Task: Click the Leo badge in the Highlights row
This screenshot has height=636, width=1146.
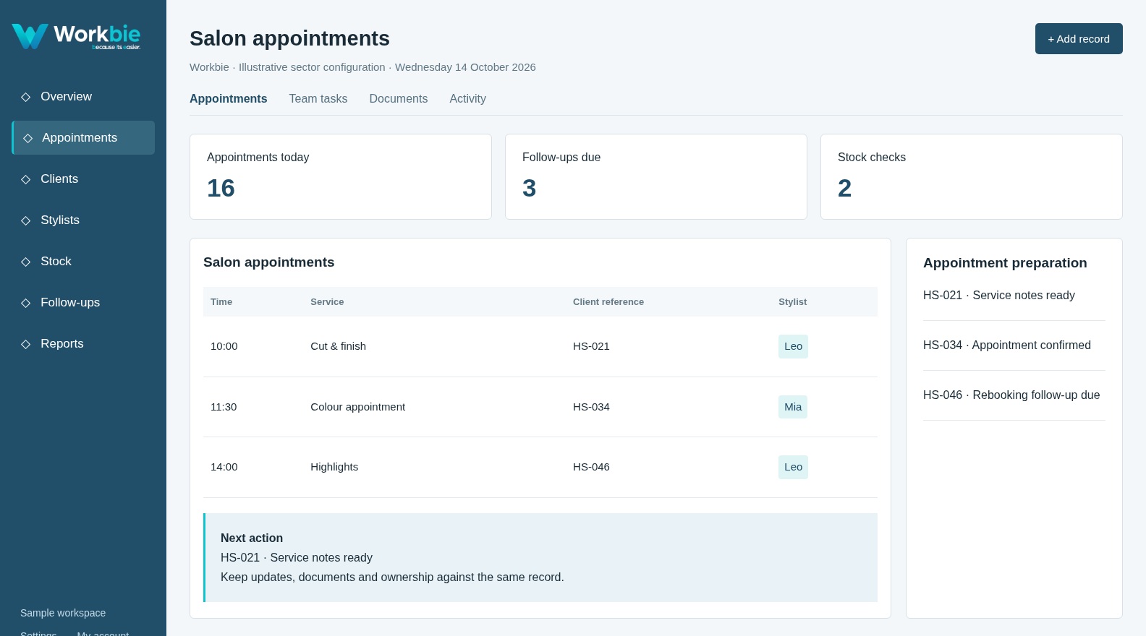Action: tap(793, 468)
